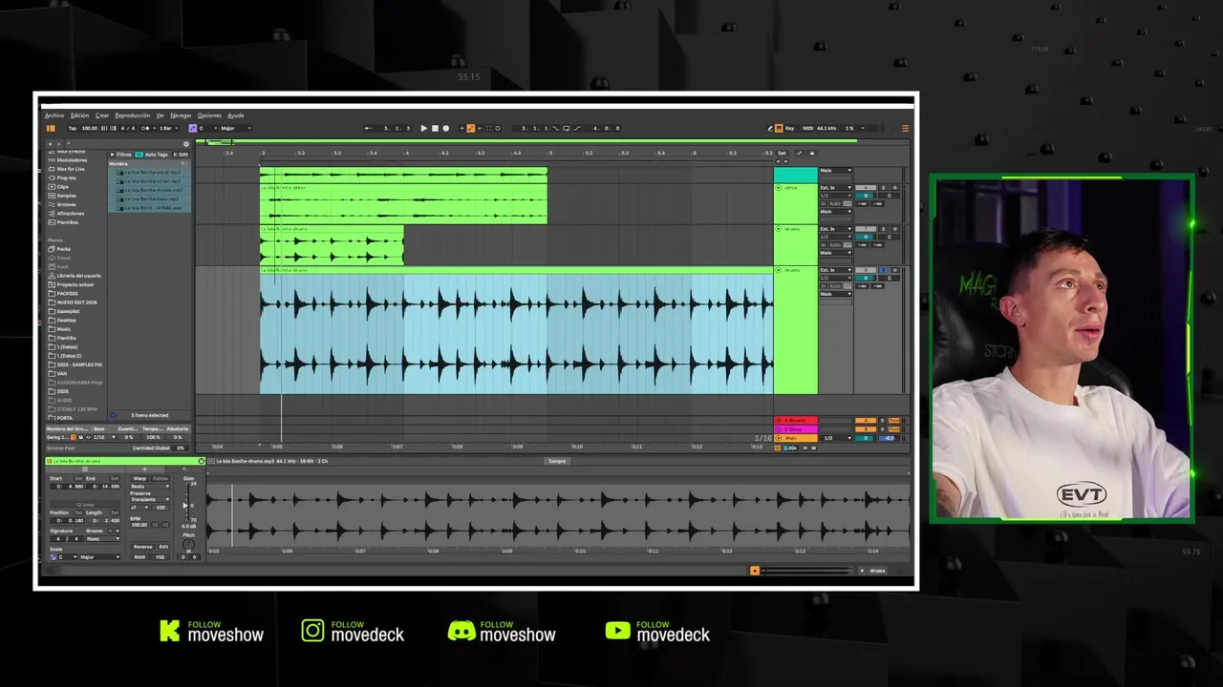The image size is (1223, 687).
Task: Toggle the orange Automation Arm icon
Action: tap(471, 128)
